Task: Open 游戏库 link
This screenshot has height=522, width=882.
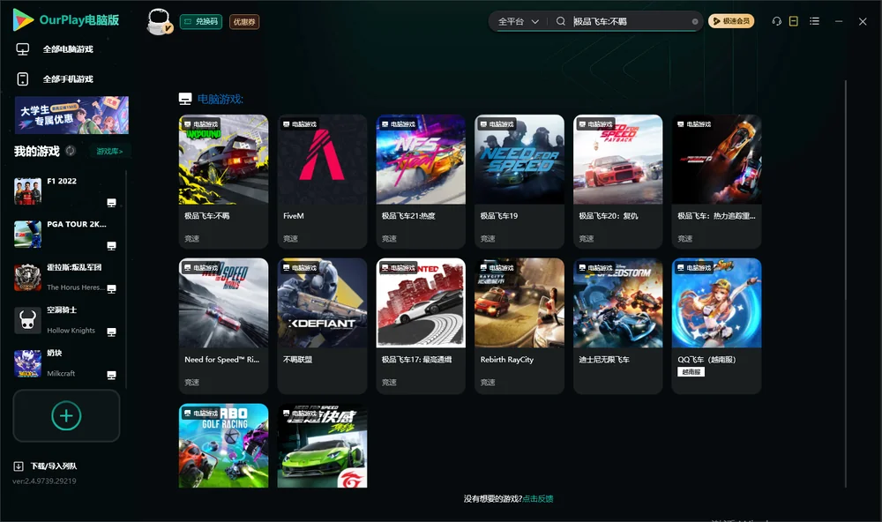Action: pos(109,152)
